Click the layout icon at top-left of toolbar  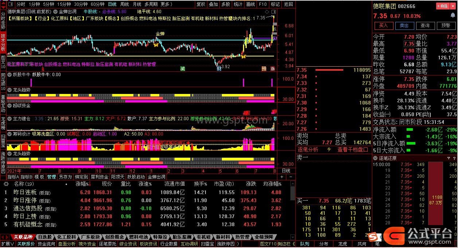point(10,4)
